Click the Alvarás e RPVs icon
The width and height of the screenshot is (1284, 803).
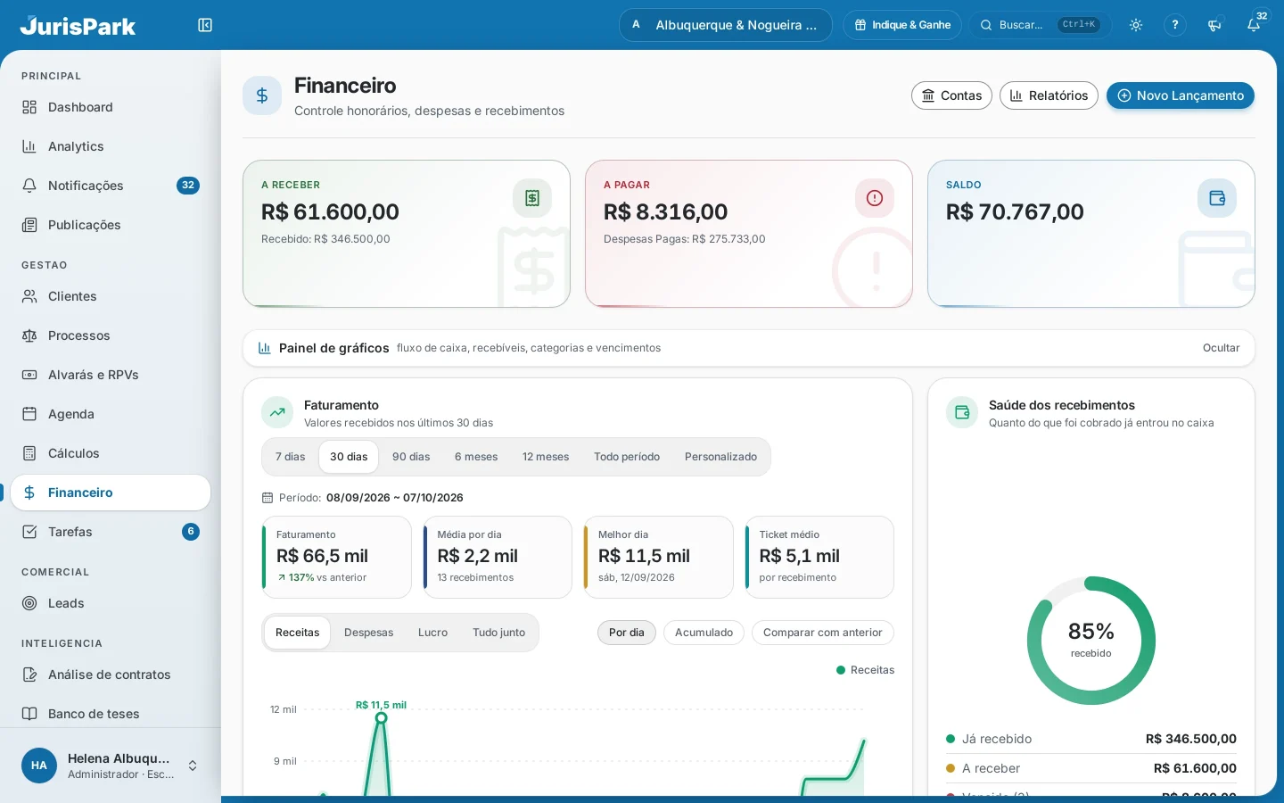(29, 375)
